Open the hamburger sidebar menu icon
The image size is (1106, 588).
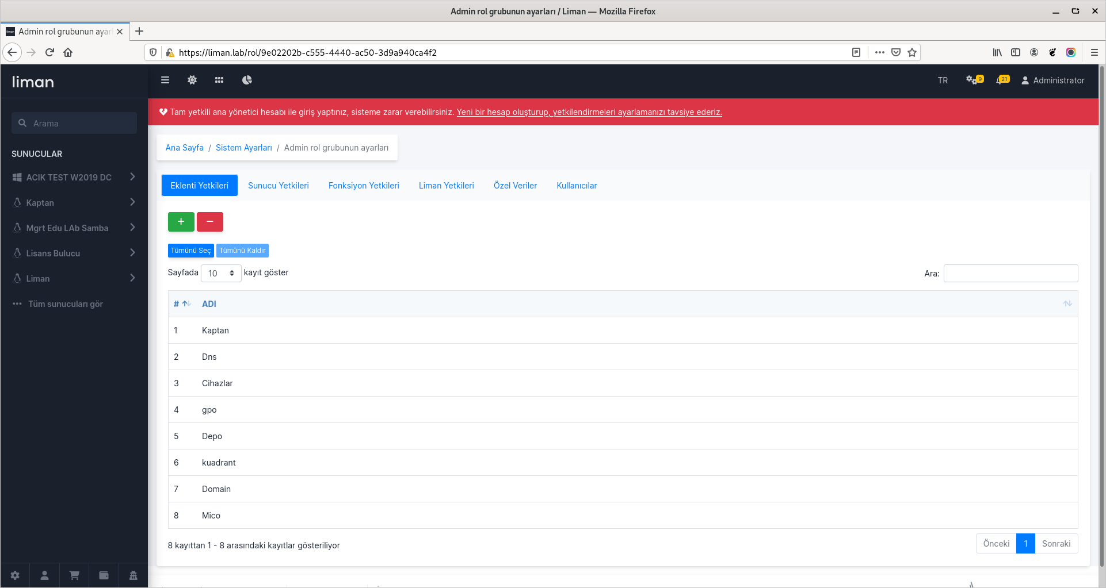pos(165,80)
